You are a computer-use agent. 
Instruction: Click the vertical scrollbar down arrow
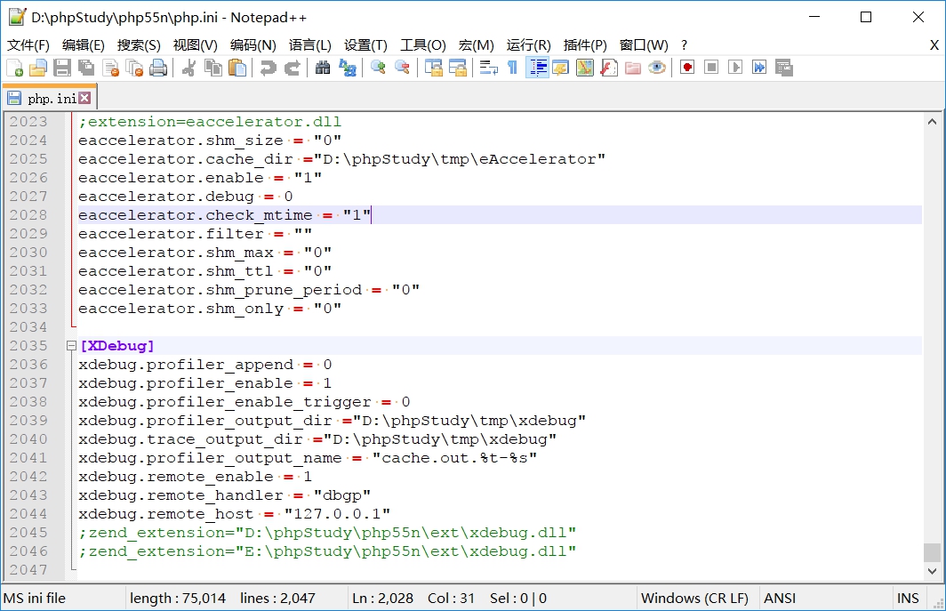pos(932,571)
